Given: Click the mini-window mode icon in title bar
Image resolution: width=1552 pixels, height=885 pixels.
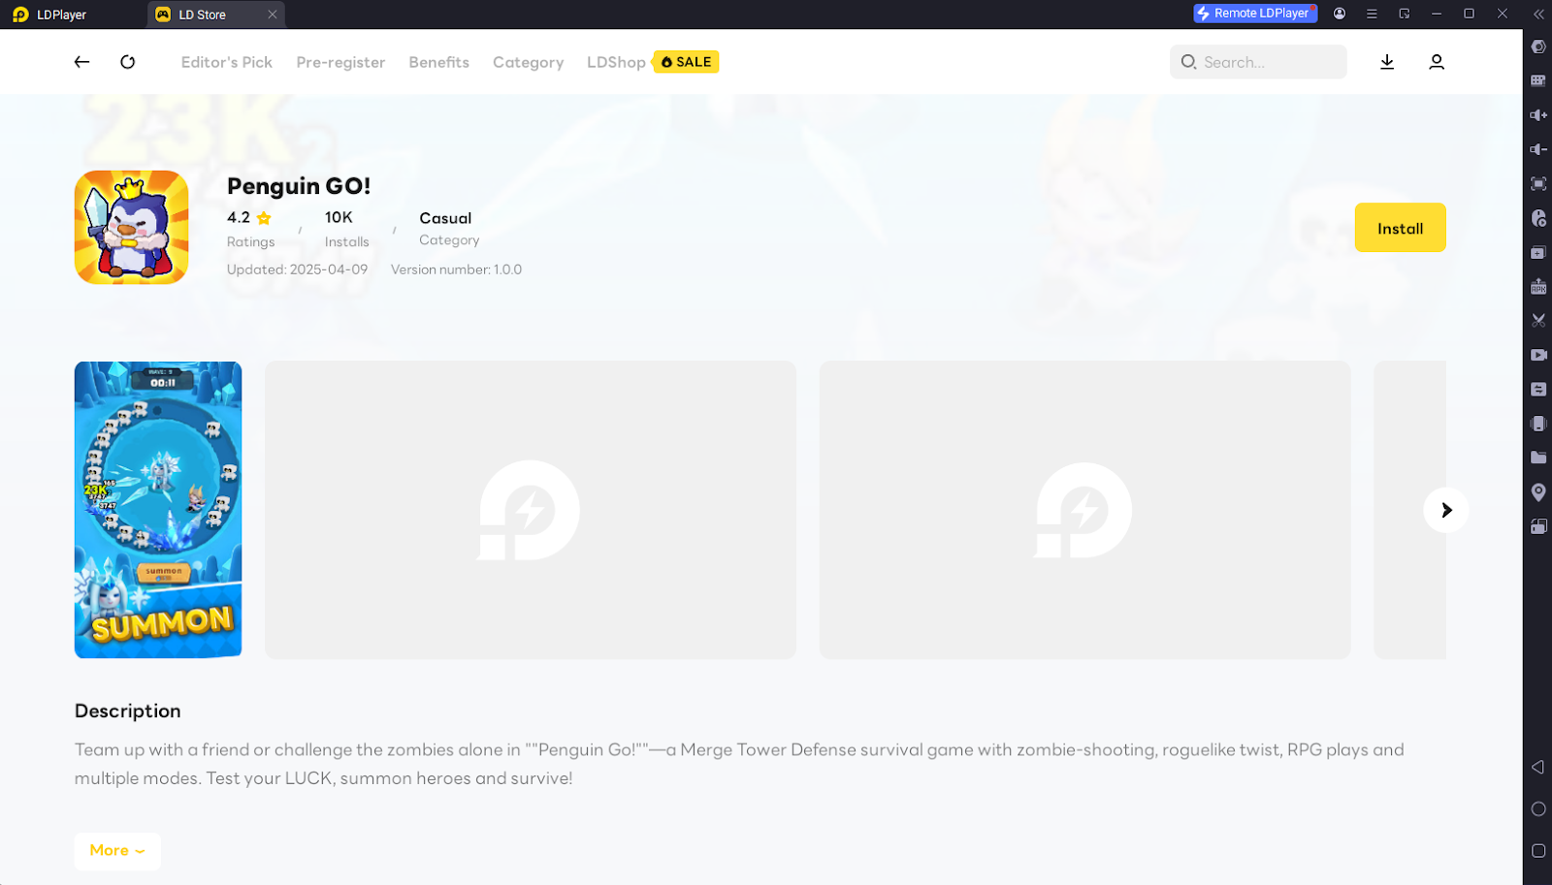Looking at the screenshot, I should point(1404,14).
